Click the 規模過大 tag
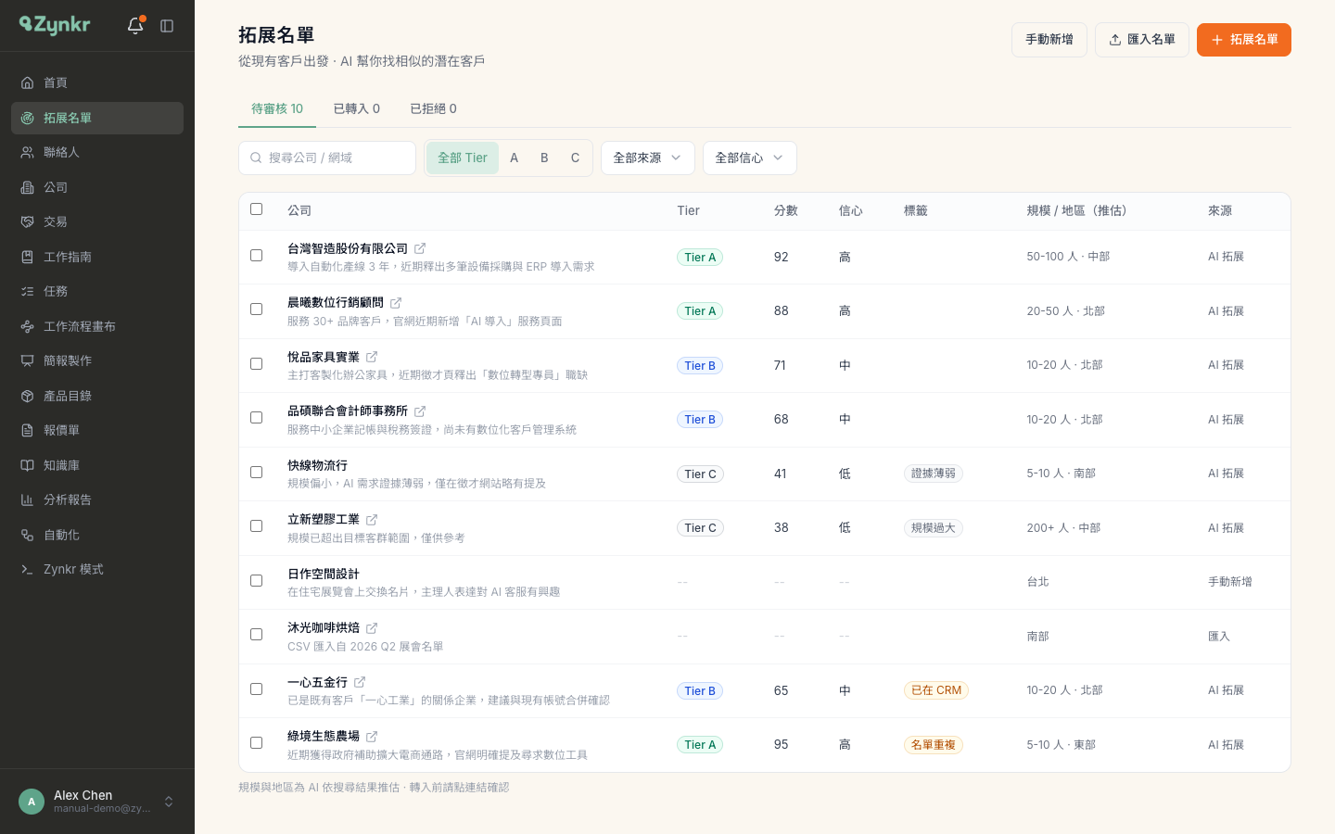The image size is (1335, 834). point(934,528)
